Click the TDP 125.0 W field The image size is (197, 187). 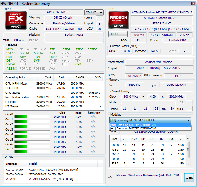tap(19, 41)
